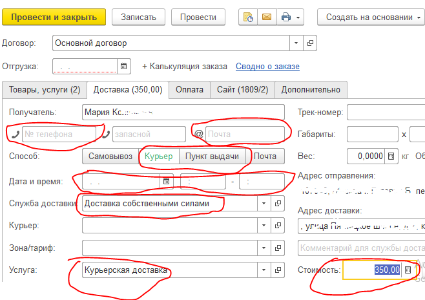Open calculator icon in Стоимость field

click(408, 270)
